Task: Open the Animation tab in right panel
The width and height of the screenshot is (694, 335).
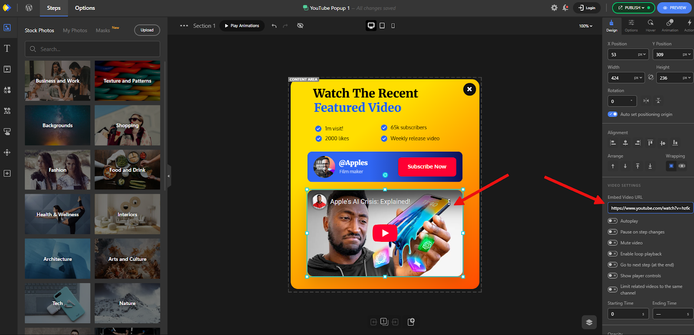Action: tap(670, 26)
